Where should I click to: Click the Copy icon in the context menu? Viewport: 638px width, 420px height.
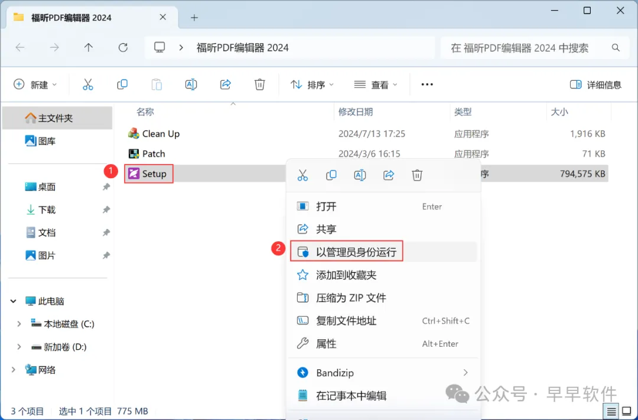tap(331, 175)
